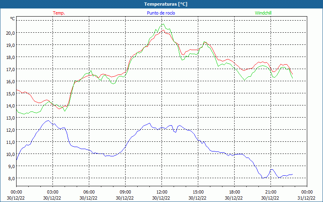Click the 20,0 value on temperature axis
323x202 pixels.
point(10,33)
